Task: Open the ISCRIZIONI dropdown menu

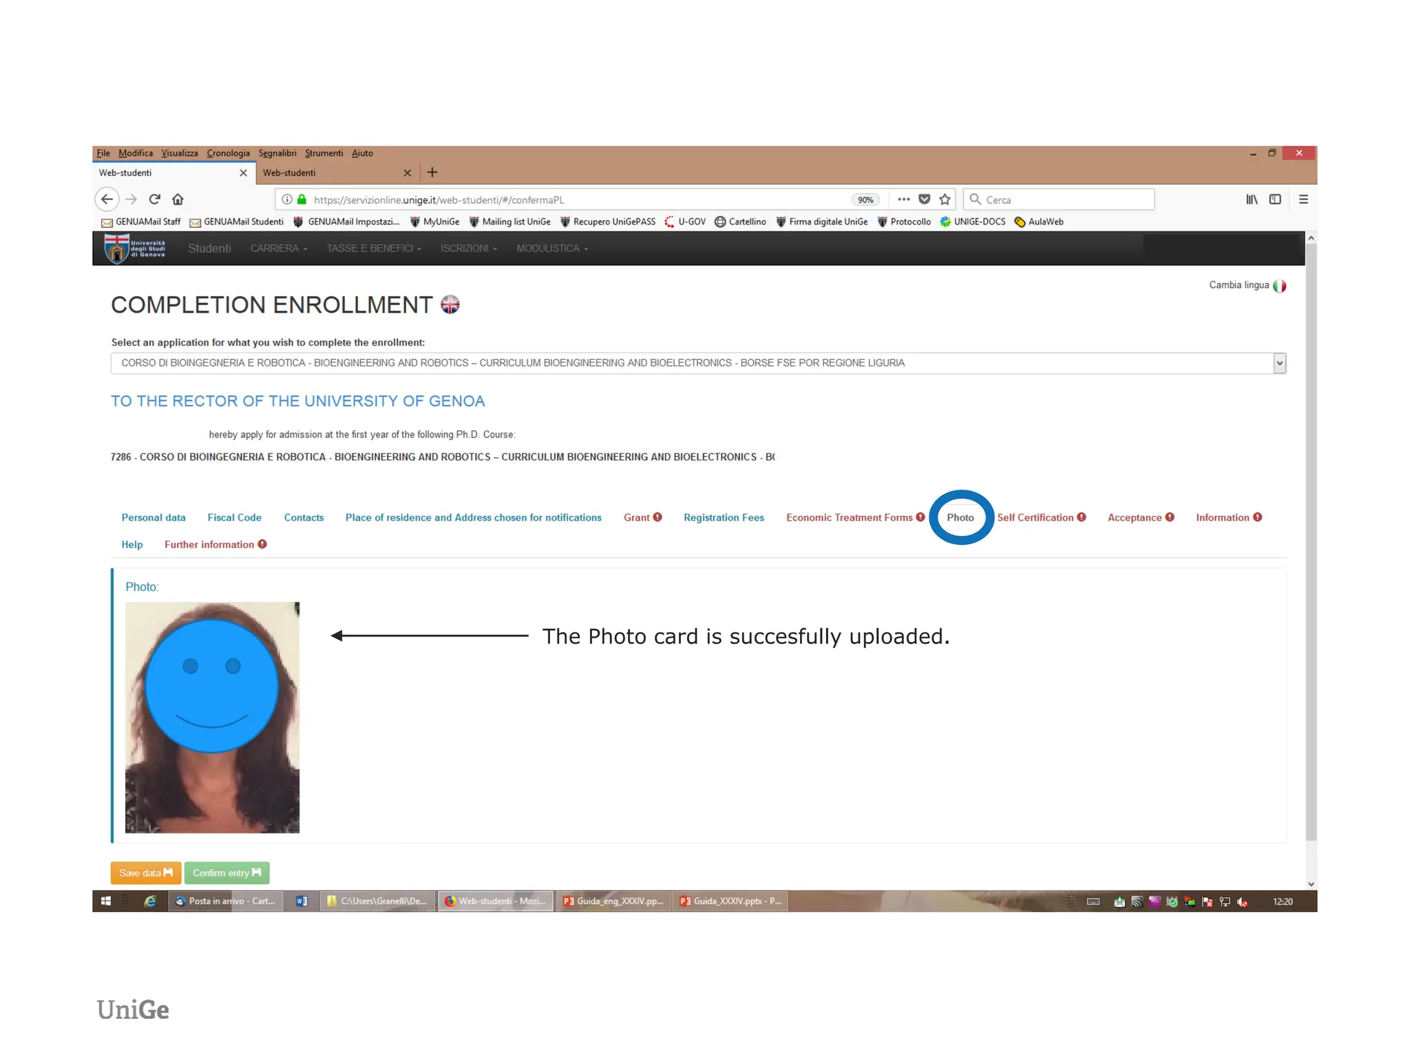Action: click(x=468, y=248)
